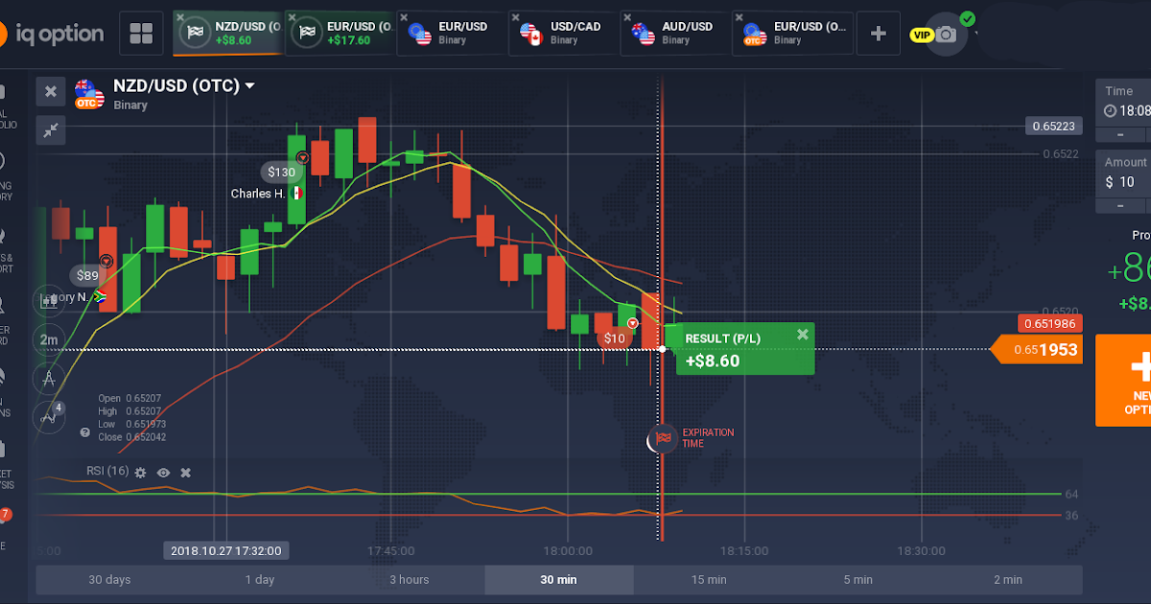The height and width of the screenshot is (604, 1151).
Task: Open RSI (16) settings gear
Action: (x=141, y=473)
